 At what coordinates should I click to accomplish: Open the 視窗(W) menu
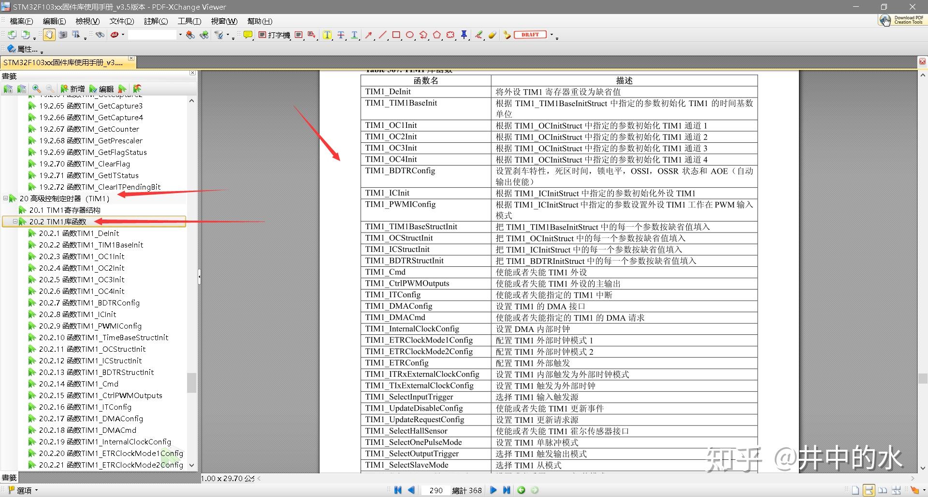tap(224, 21)
